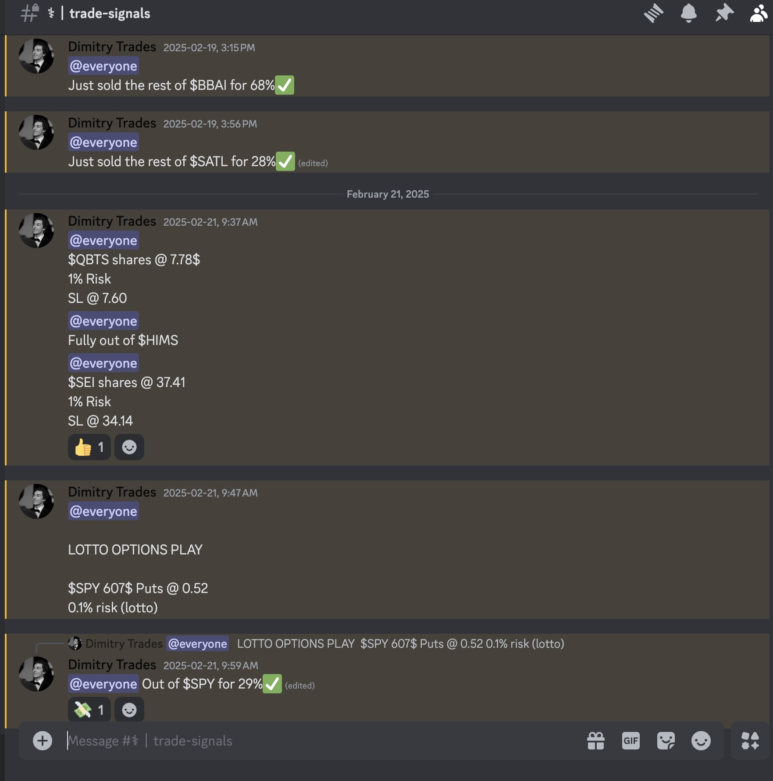Toggle thumbs up reaction on QBTS message
The height and width of the screenshot is (781, 773).
[x=89, y=447]
